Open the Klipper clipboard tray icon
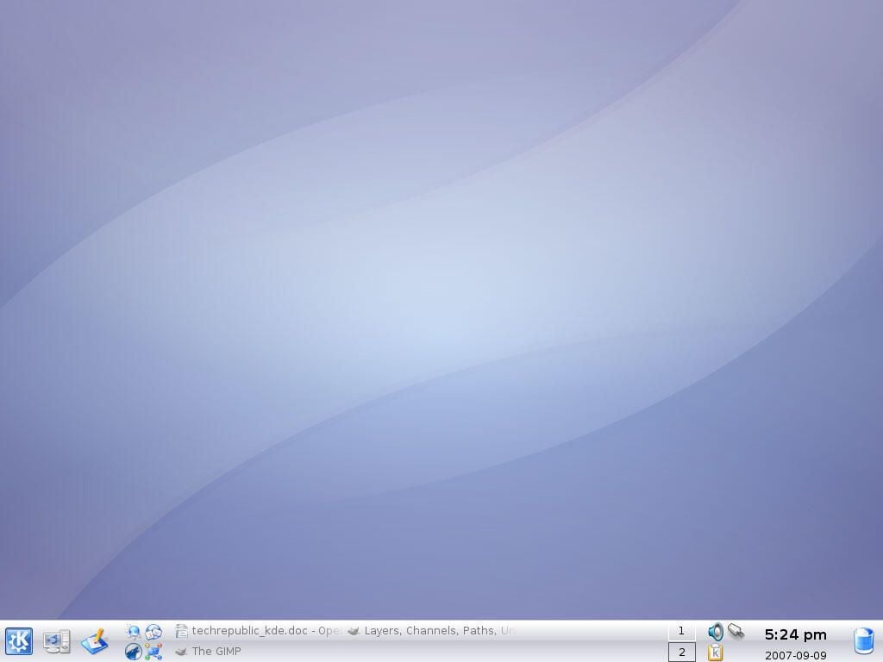 pos(715,653)
